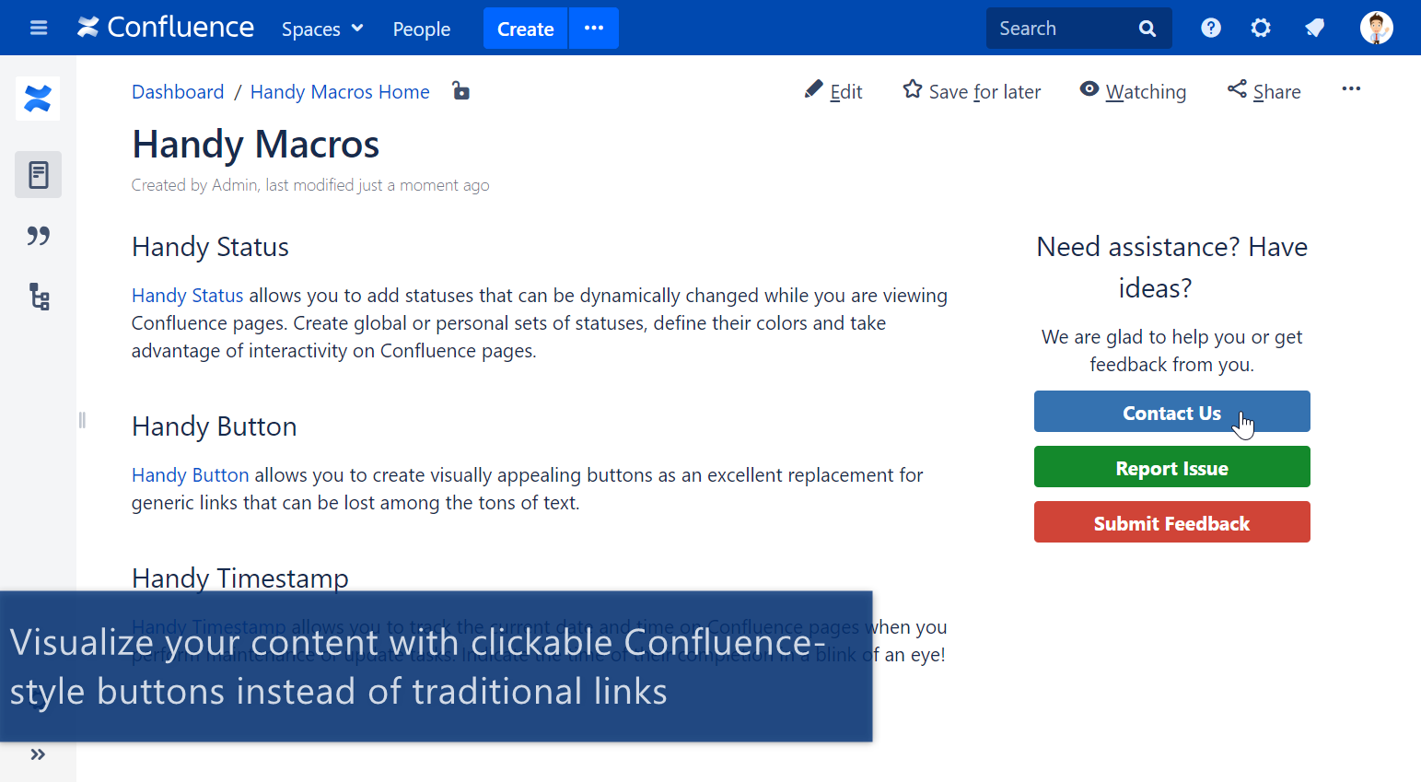Open the People menu item
Screen dimensions: 1421x782
coord(422,29)
